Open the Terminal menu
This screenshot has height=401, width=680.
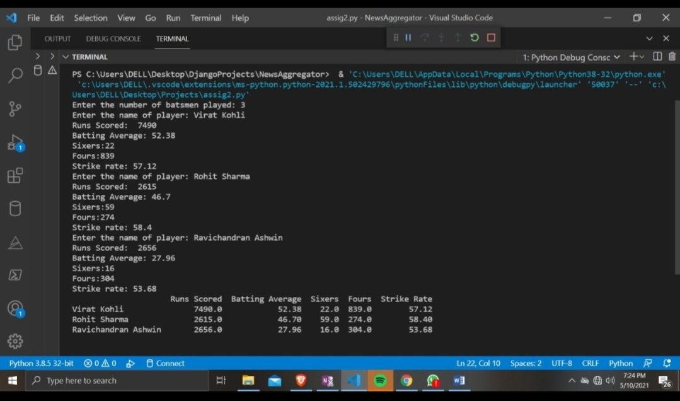[x=206, y=18]
